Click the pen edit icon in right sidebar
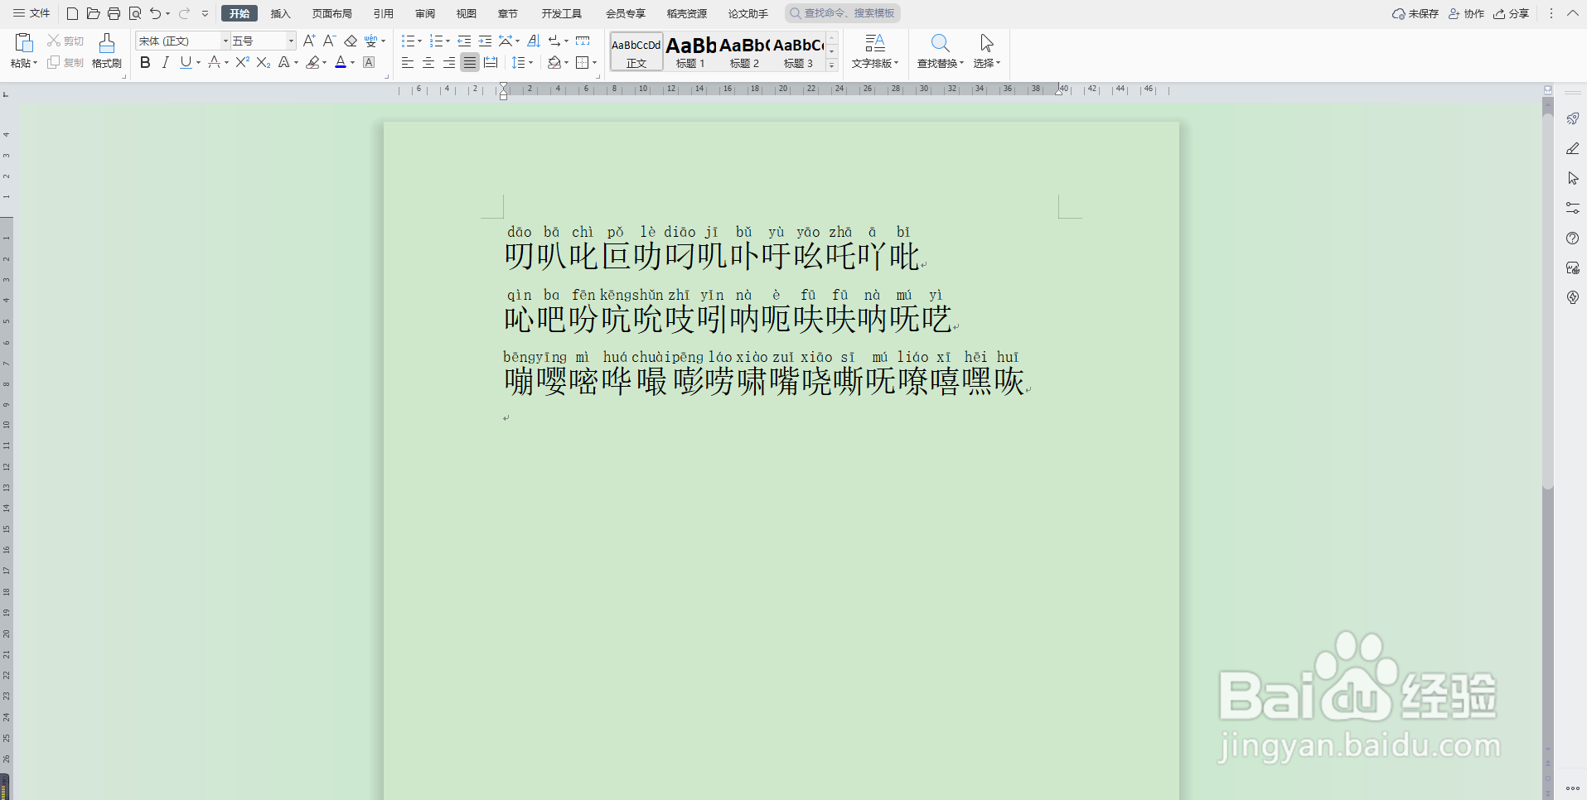 click(1572, 149)
